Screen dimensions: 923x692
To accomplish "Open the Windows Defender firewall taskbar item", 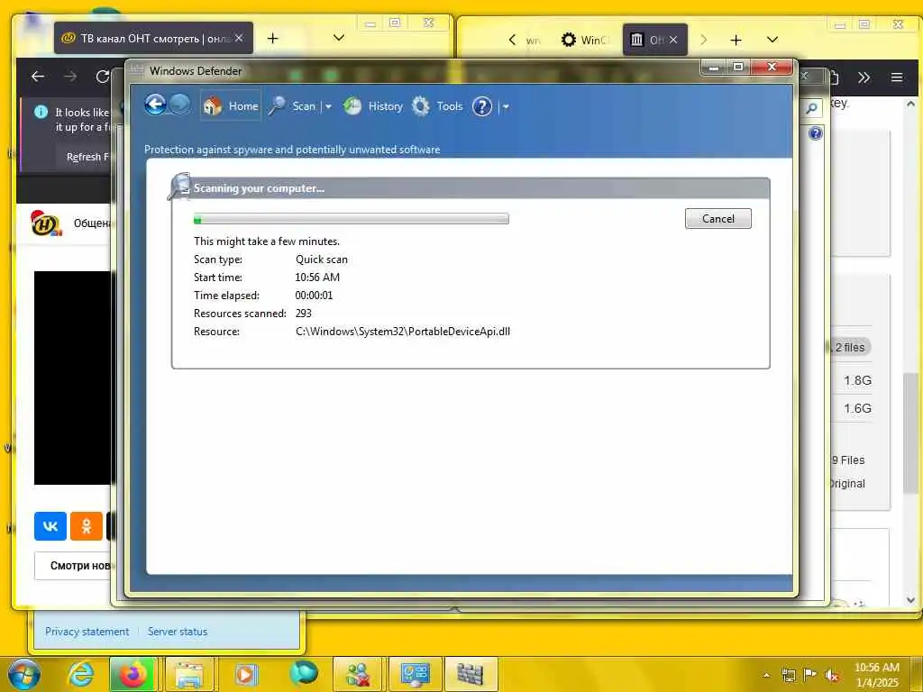I will click(x=471, y=674).
